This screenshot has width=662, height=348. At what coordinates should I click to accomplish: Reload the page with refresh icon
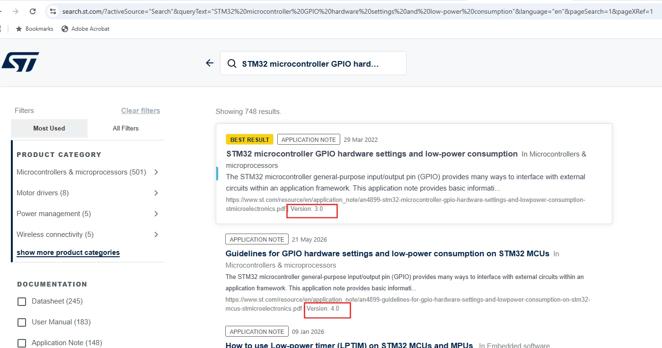point(33,11)
